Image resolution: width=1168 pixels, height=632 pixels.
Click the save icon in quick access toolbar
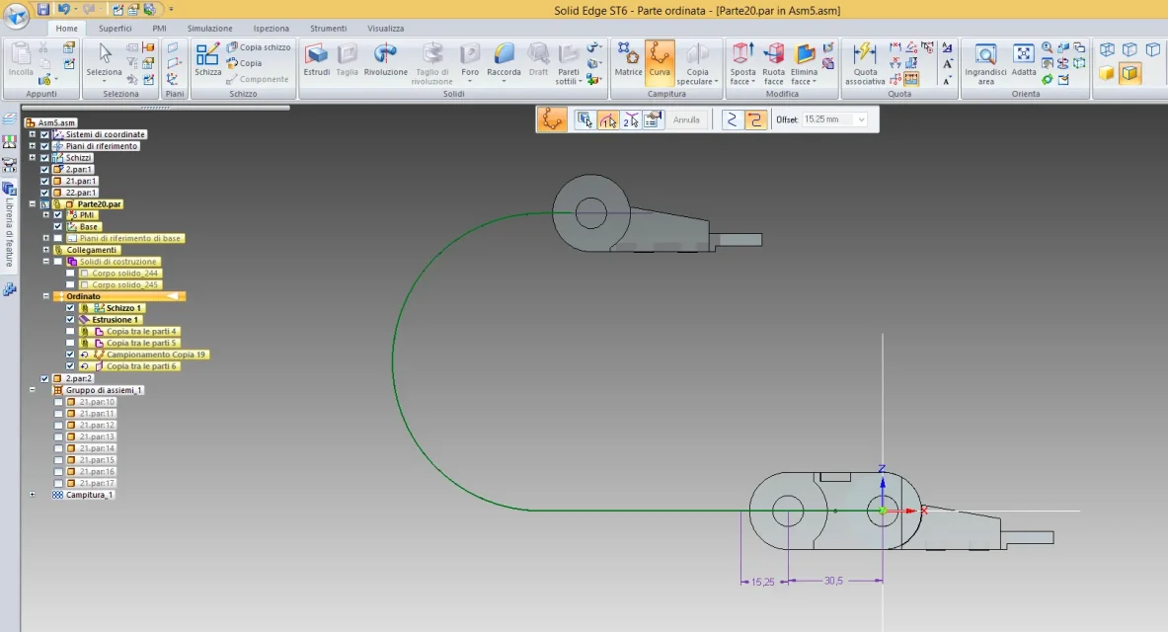[x=43, y=10]
